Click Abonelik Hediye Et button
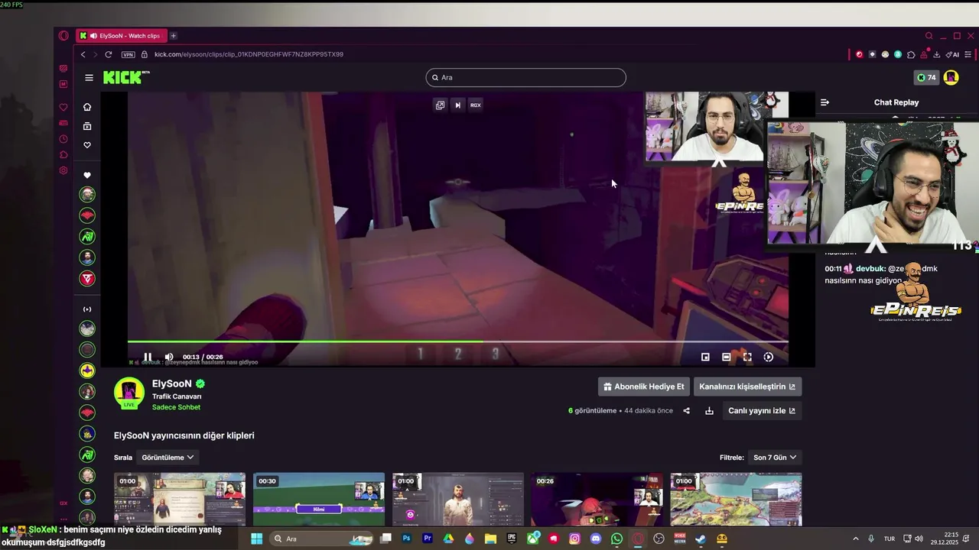This screenshot has height=550, width=979. (643, 387)
